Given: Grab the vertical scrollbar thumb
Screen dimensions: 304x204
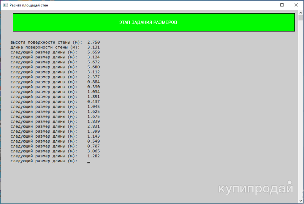Looking at the screenshot, I should point(301,18).
